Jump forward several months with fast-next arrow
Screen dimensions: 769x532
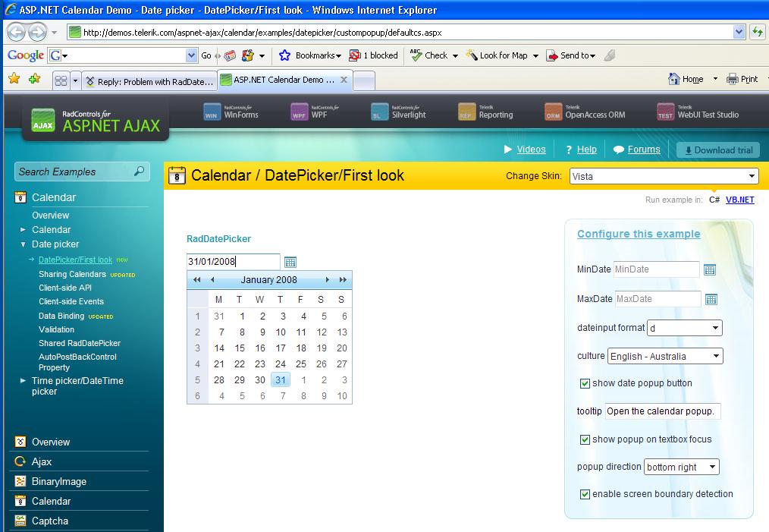[x=343, y=280]
